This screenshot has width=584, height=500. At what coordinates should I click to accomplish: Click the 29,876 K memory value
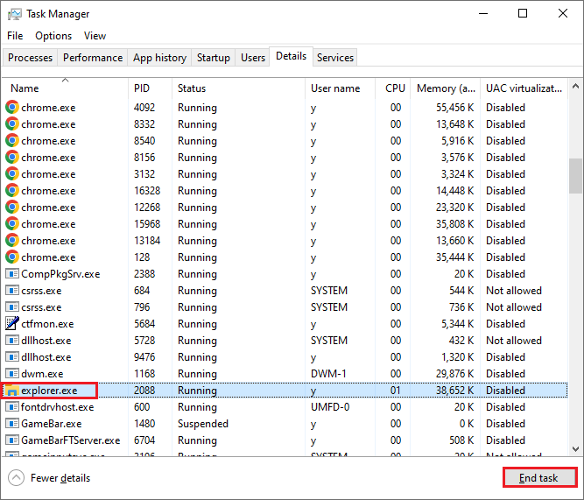tap(454, 373)
